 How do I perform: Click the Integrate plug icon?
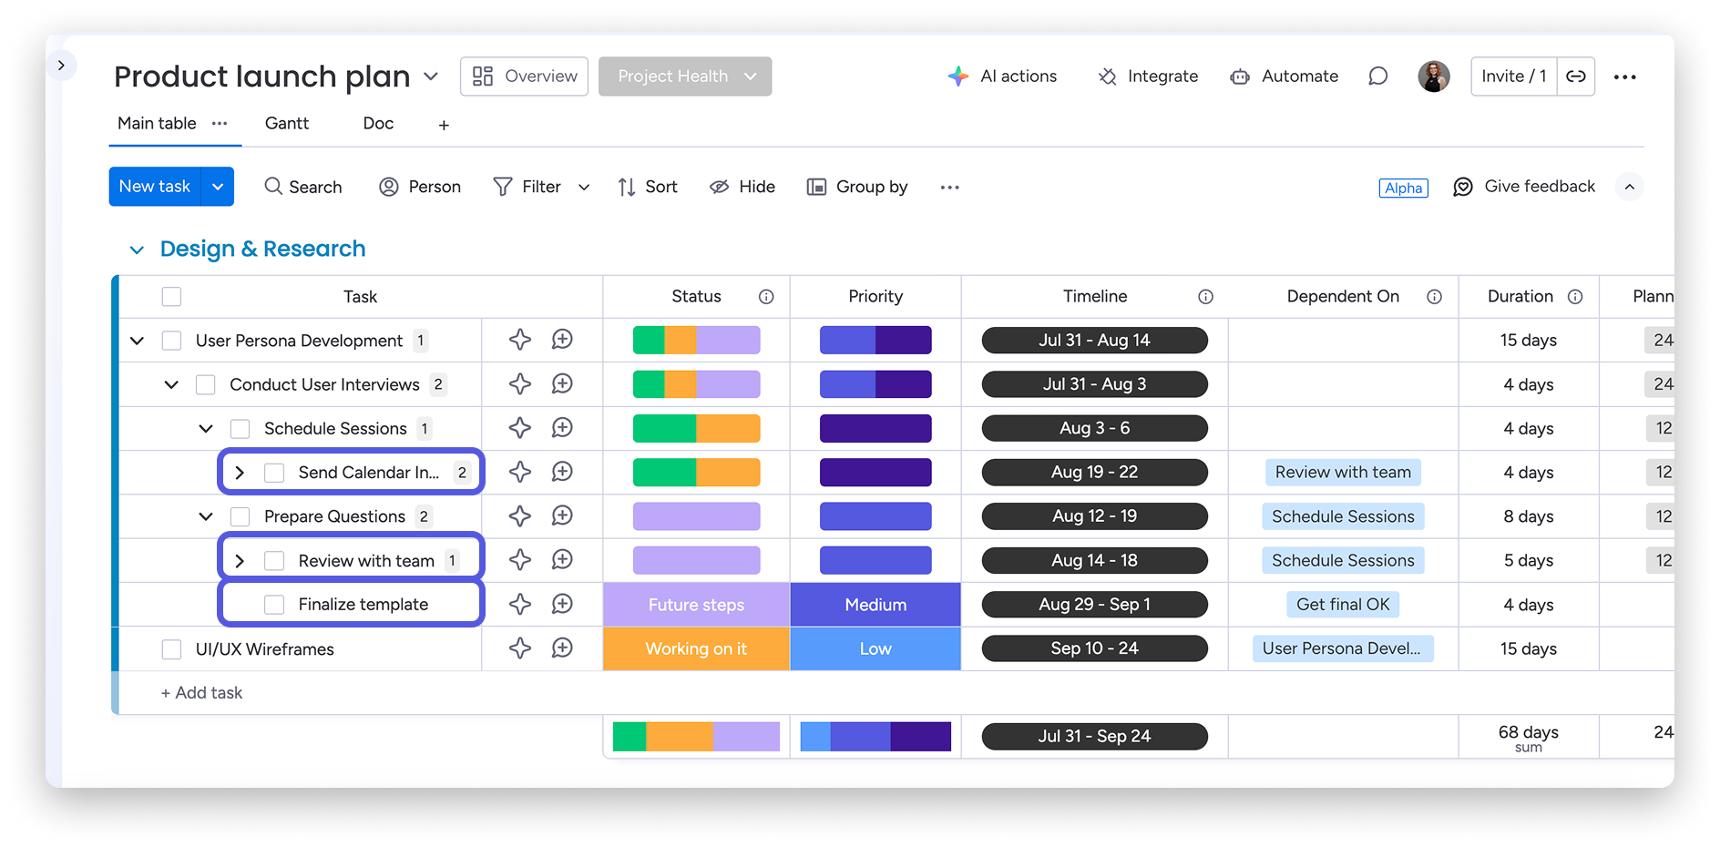1107,77
